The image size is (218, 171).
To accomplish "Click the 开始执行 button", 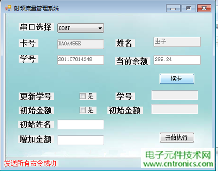I will click(177, 137).
